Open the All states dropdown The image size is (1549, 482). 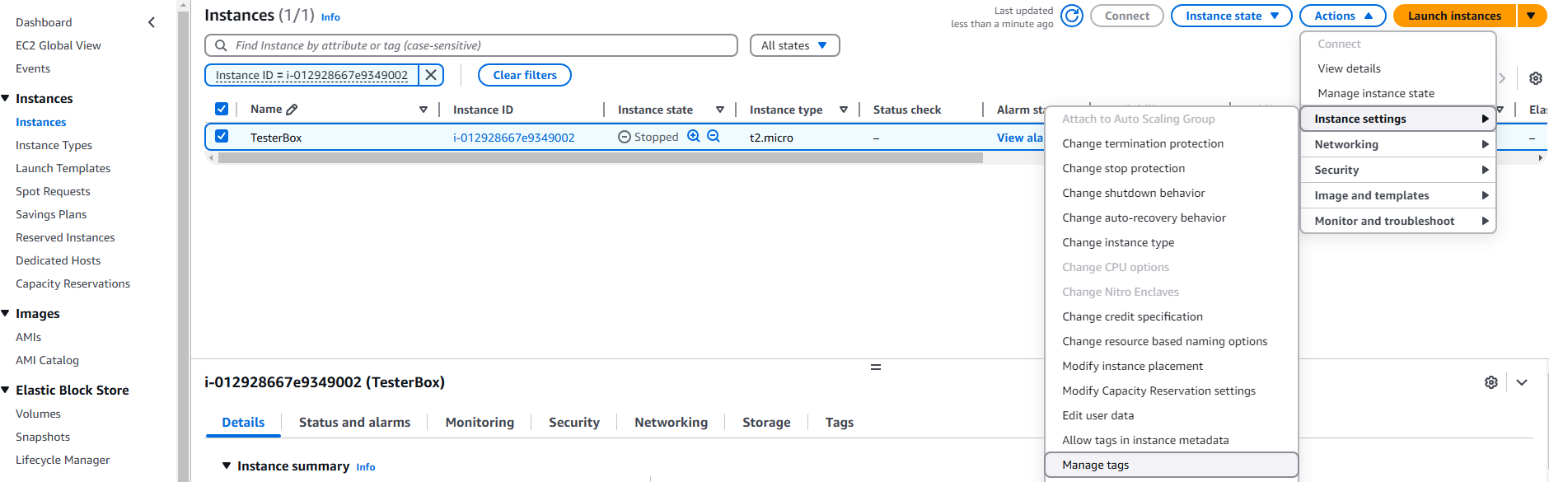click(794, 45)
